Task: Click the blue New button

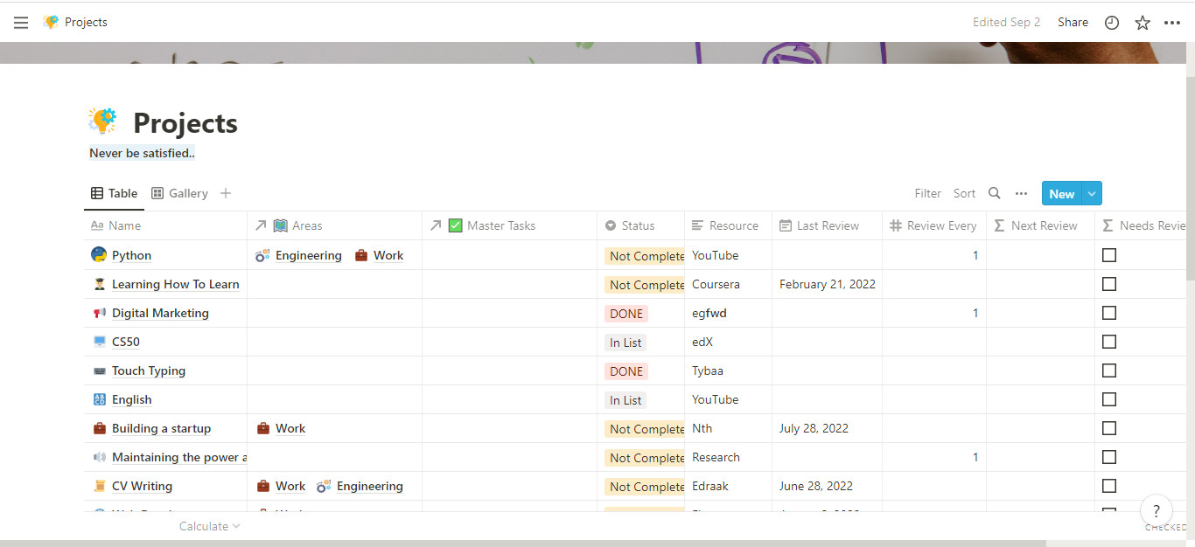Action: point(1062,193)
